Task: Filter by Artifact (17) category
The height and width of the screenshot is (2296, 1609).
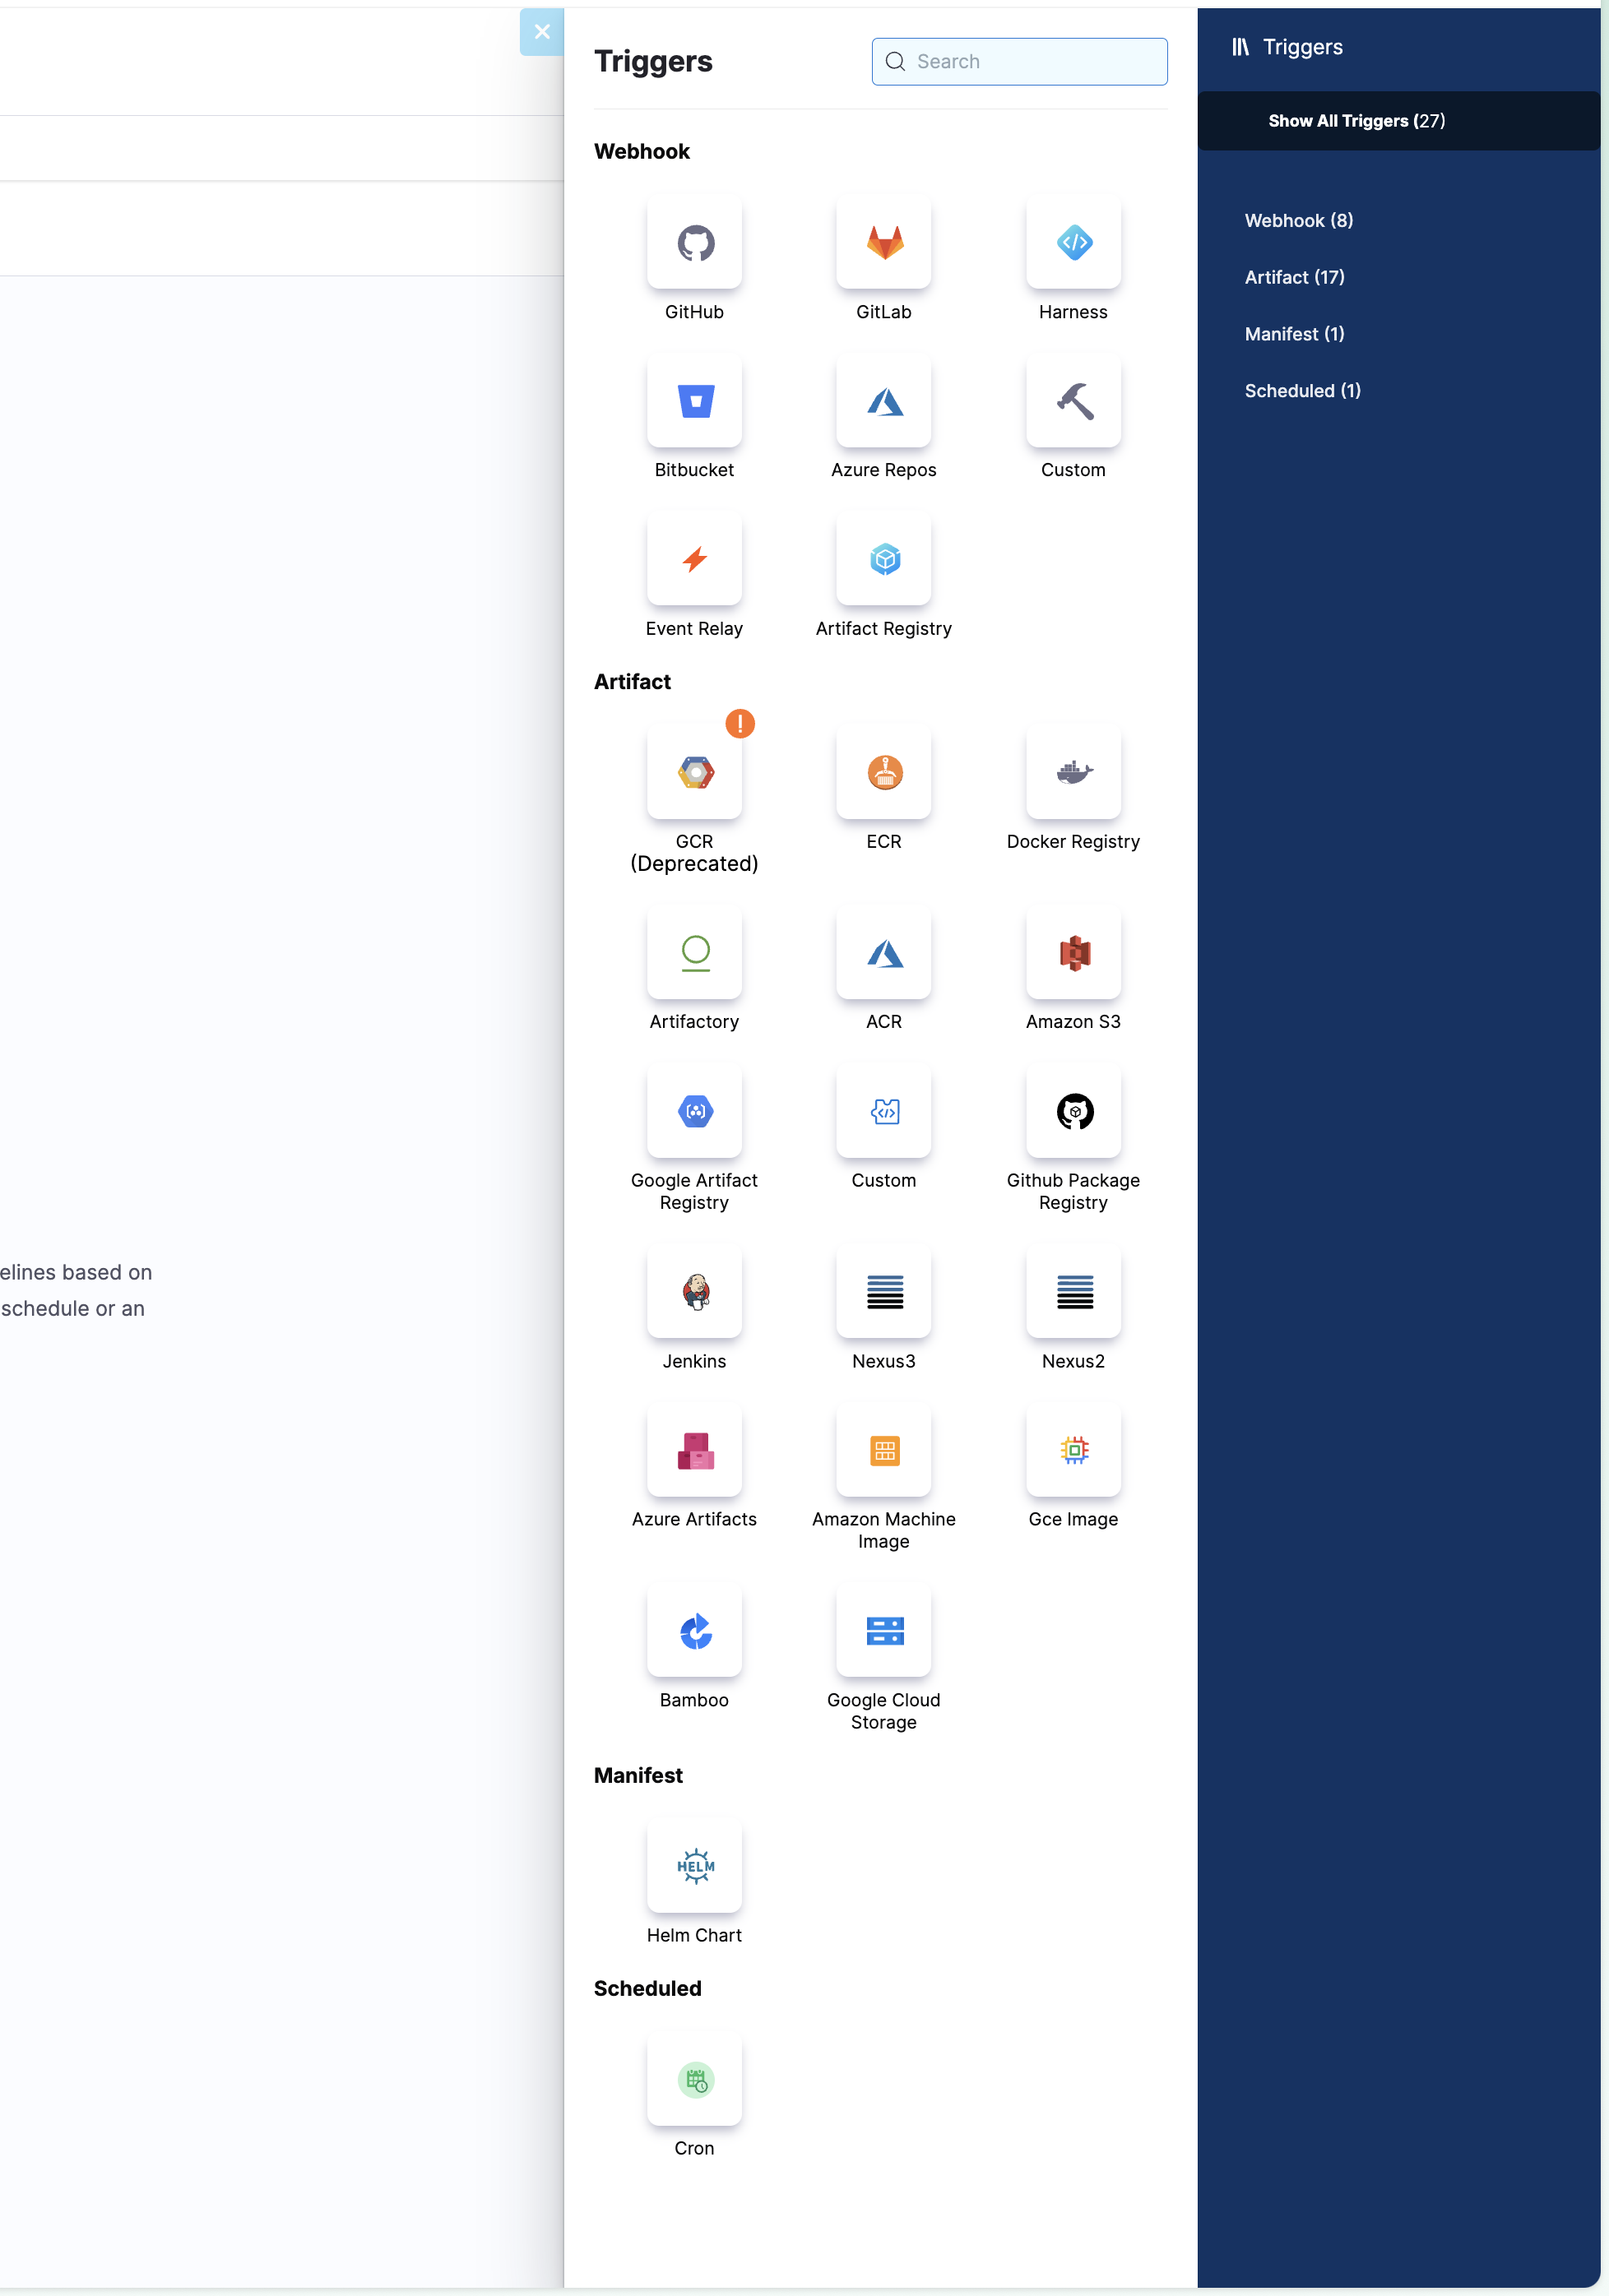Action: (1294, 277)
